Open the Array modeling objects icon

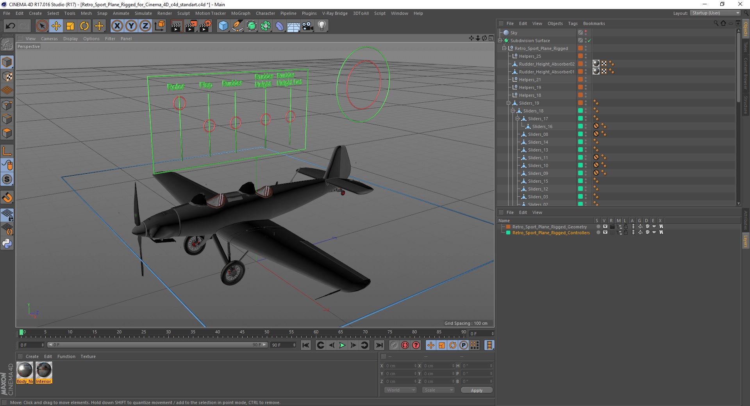click(266, 26)
